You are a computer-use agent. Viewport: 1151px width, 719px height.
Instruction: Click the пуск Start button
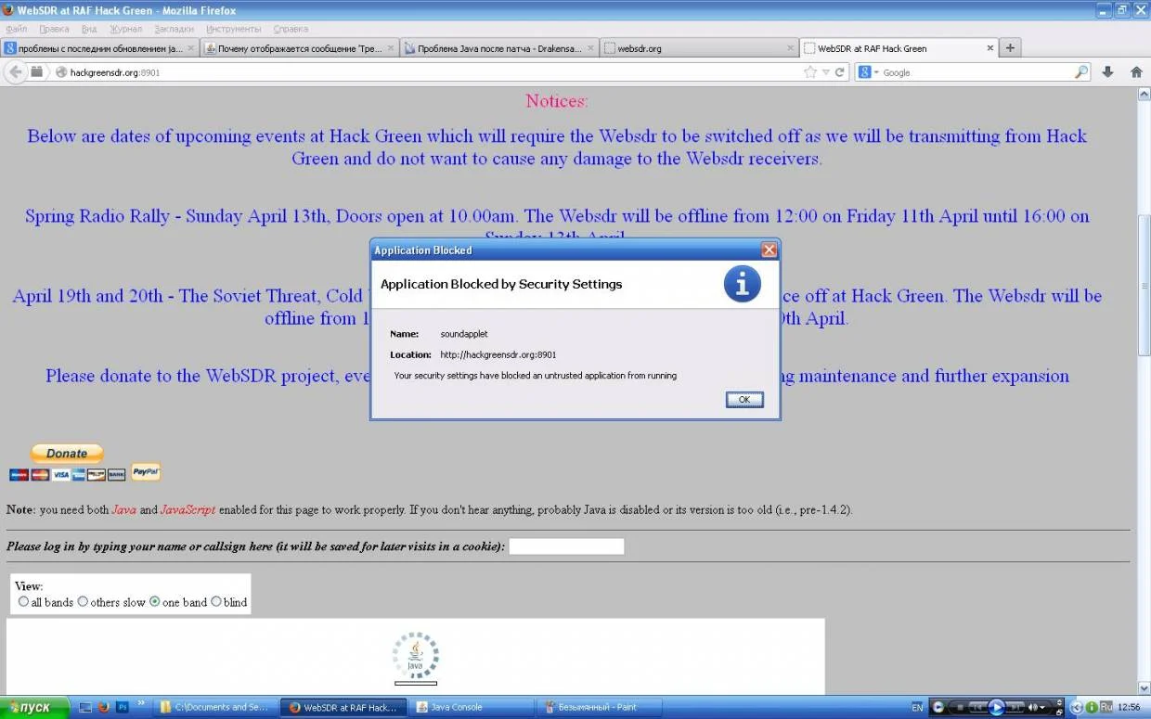pyautogui.click(x=34, y=707)
